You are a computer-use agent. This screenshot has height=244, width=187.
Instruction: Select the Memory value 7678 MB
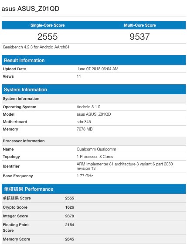pos(85,129)
